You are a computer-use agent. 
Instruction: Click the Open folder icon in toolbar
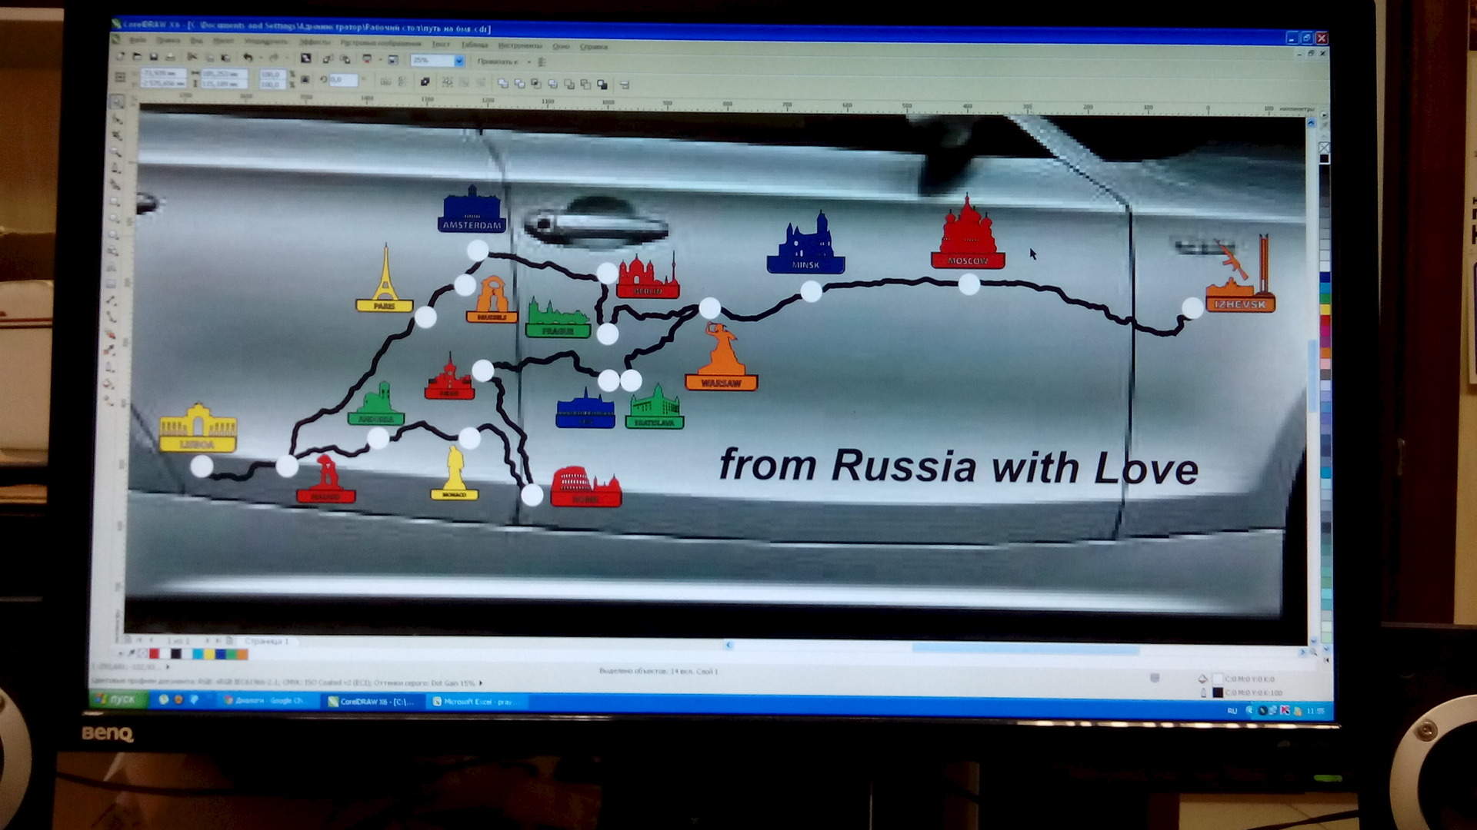point(136,57)
